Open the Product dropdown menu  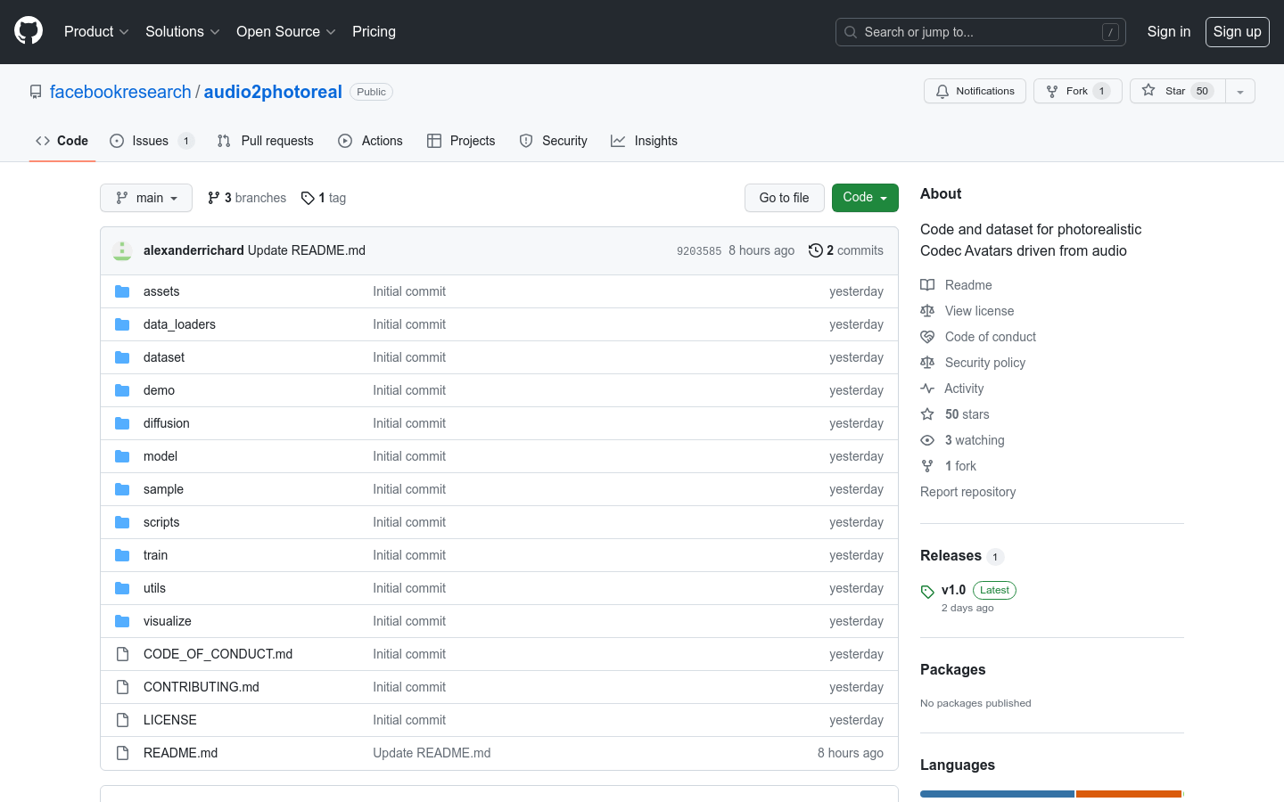coord(96,31)
